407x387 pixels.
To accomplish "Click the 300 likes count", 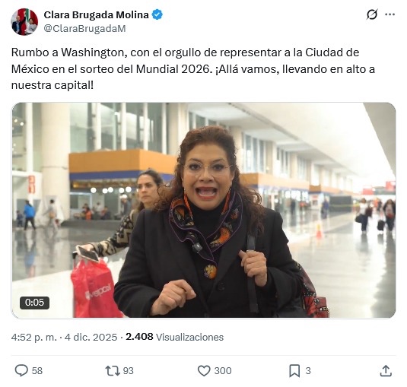I will click(x=223, y=371).
